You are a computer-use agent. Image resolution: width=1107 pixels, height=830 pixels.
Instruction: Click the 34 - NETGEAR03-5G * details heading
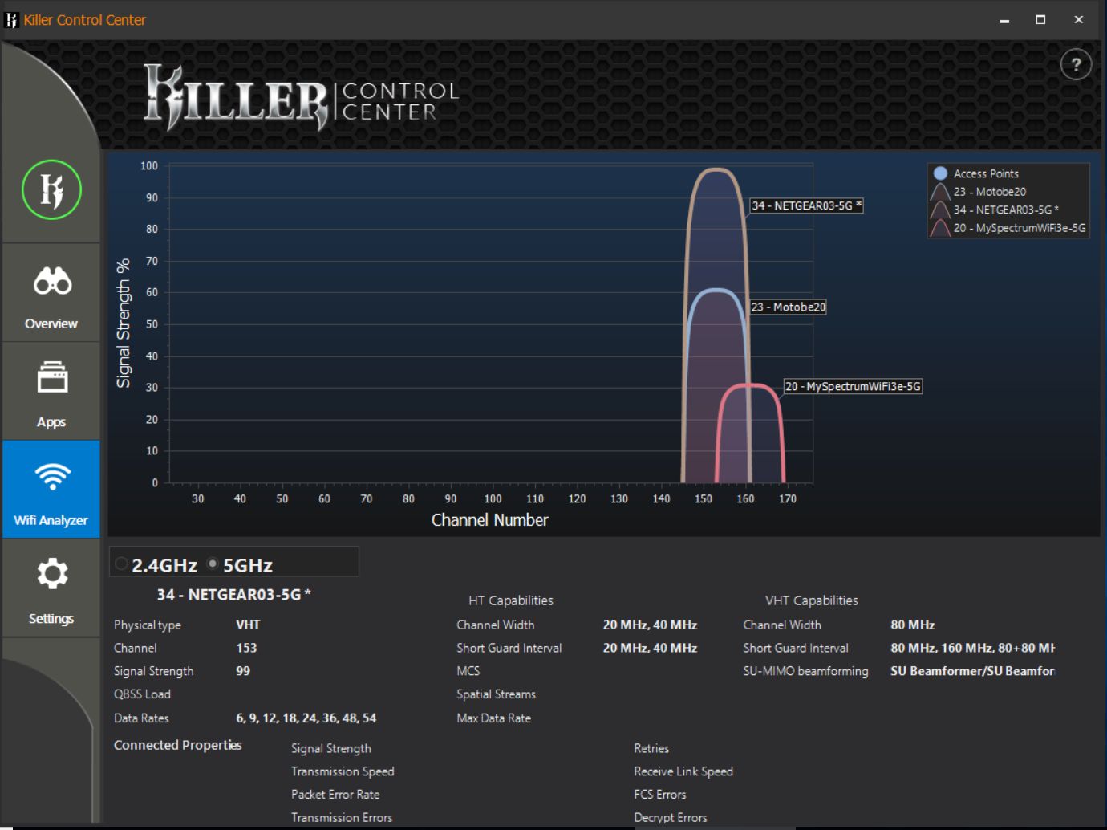233,595
